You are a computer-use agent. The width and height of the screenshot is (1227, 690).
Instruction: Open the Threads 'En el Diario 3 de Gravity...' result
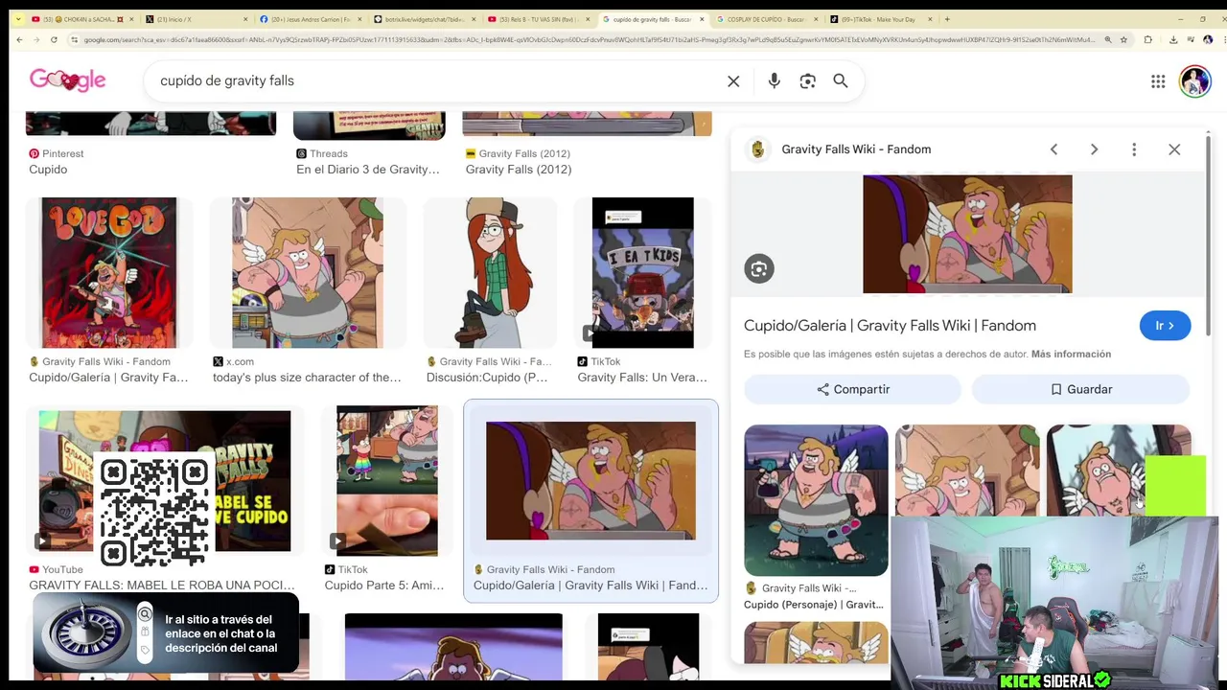tap(367, 170)
